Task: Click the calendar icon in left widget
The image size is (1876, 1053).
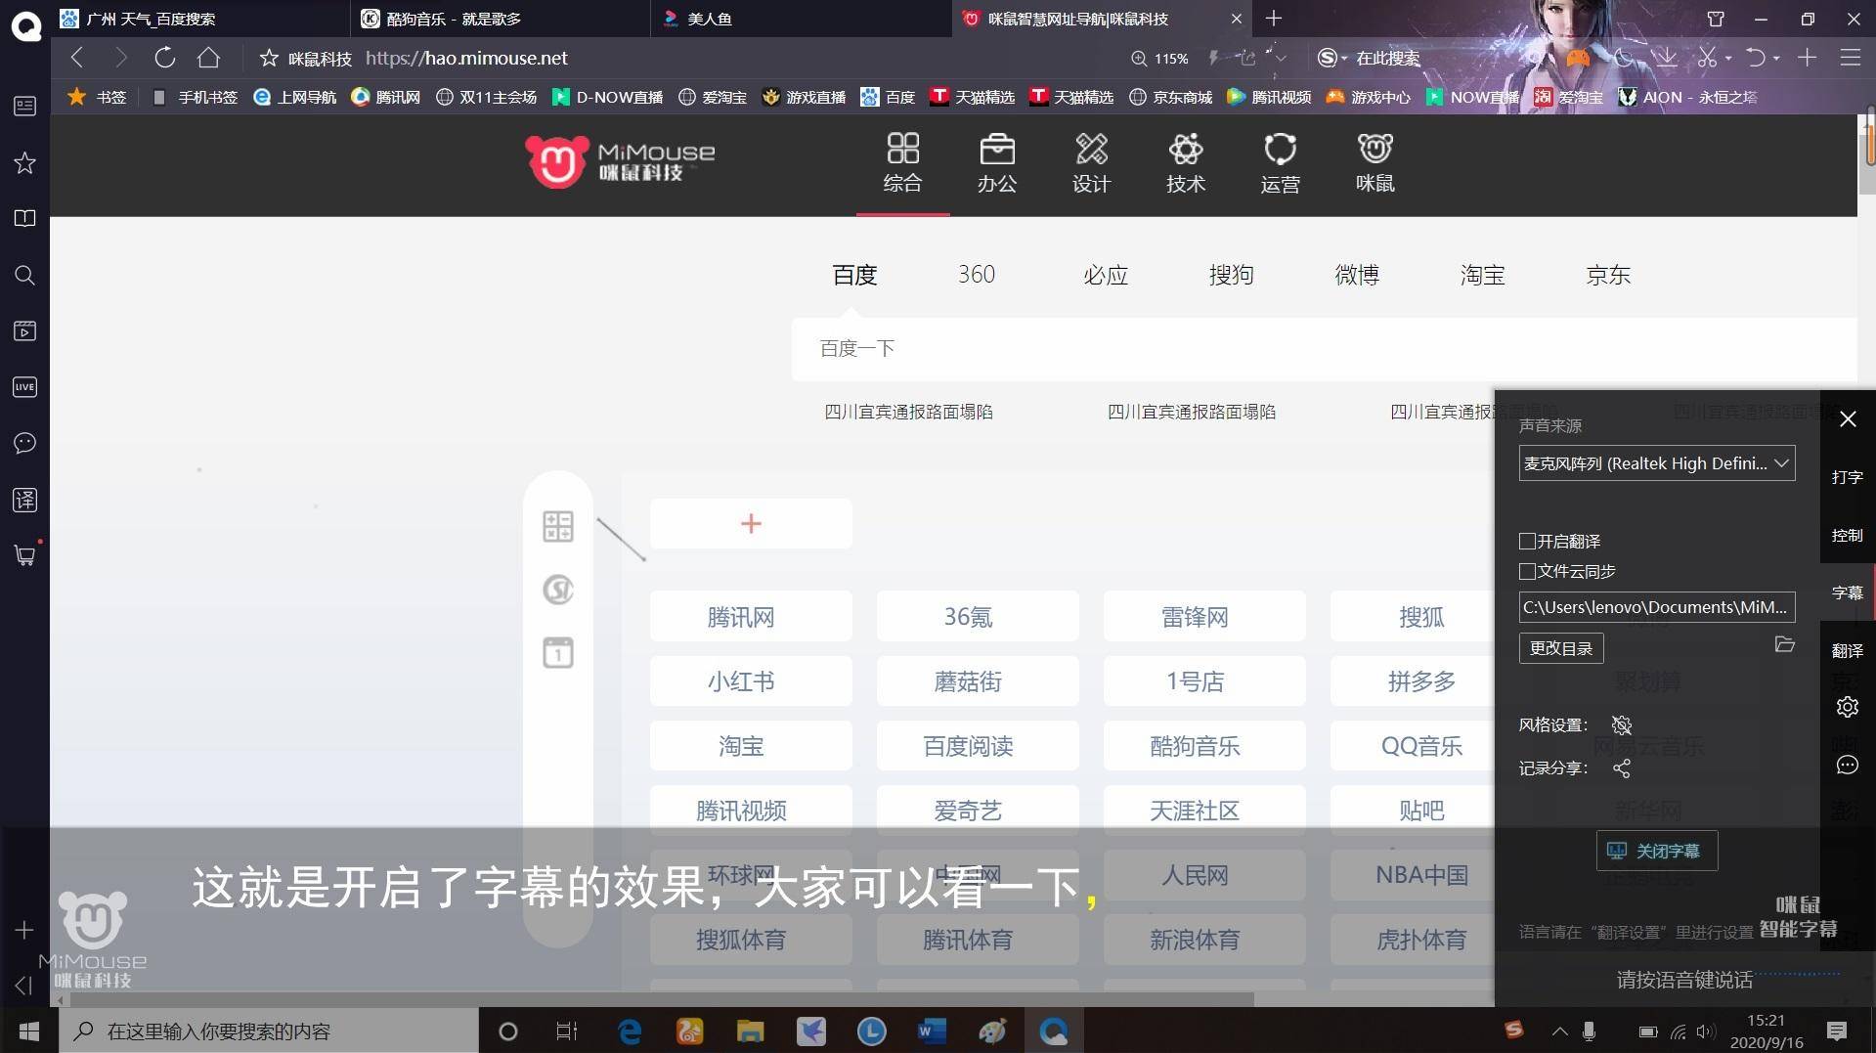Action: [558, 652]
